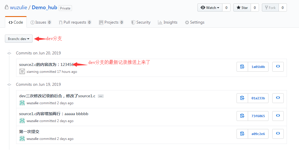Click 'Commits on Jun 20, 2019' heading
The image size is (299, 154).
tap(38, 53)
